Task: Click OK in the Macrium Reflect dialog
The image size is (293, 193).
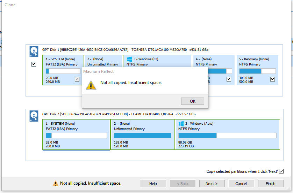Action: click(x=192, y=101)
